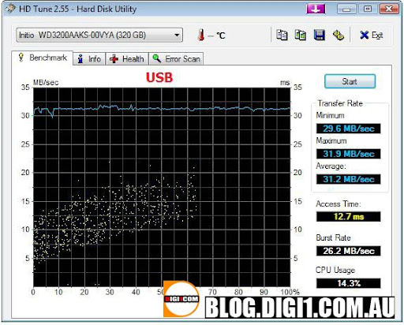Exit the application with X Exit
The width and height of the screenshot is (404, 325).
372,35
